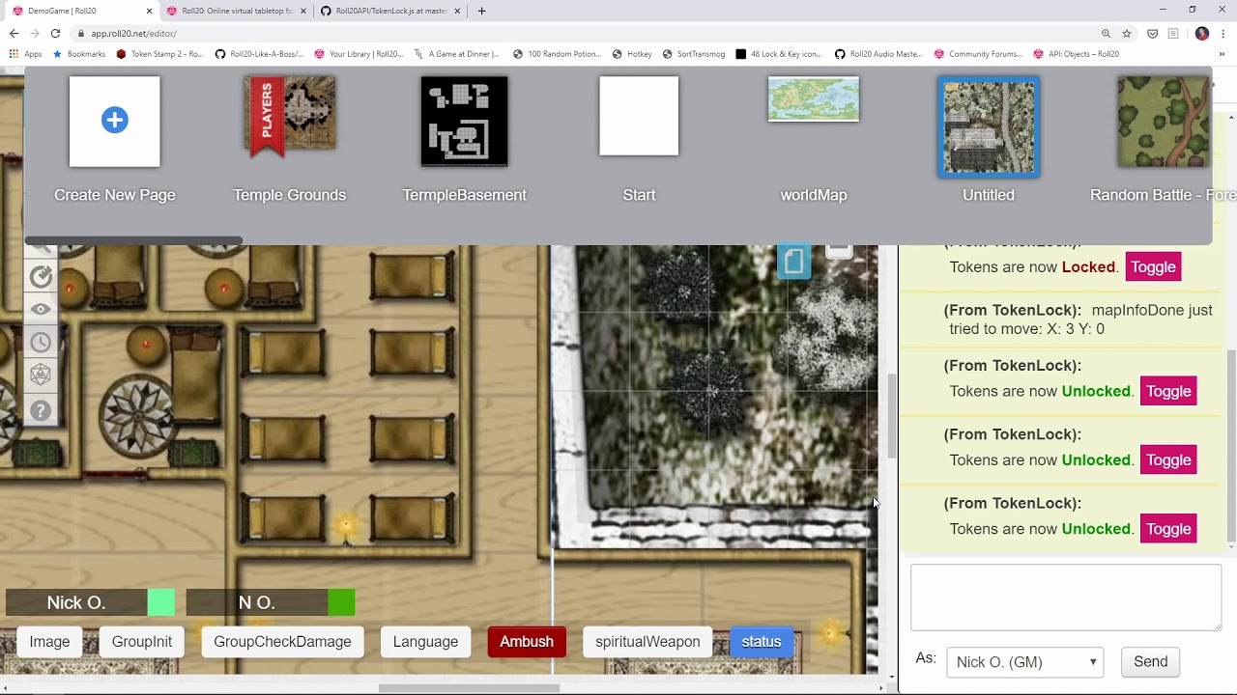The height and width of the screenshot is (695, 1237).
Task: Go back in browser history
Action: pyautogui.click(x=14, y=33)
